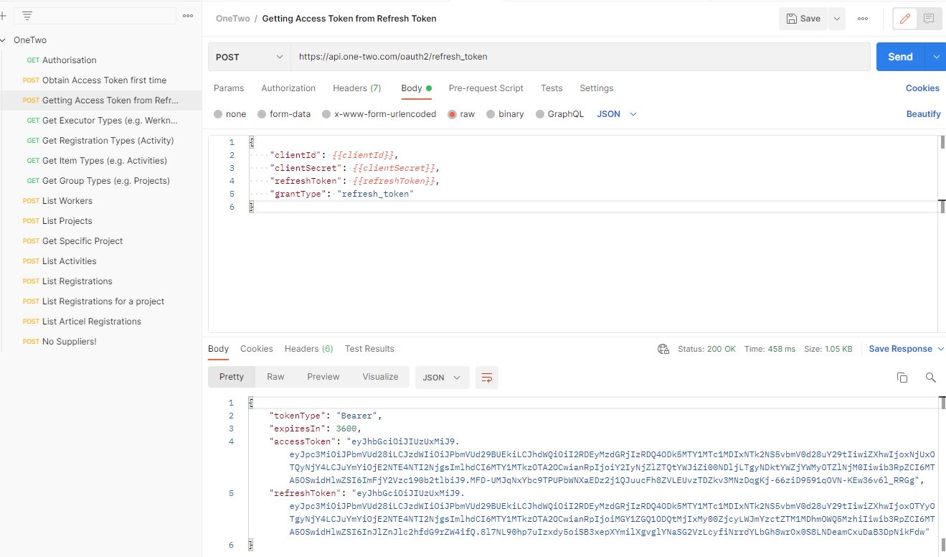Collapse the OneTwo collection
Image resolution: width=946 pixels, height=557 pixels.
4,40
